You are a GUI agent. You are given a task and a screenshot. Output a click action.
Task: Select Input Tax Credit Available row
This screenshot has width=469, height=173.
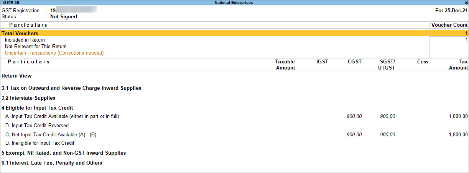(62, 116)
